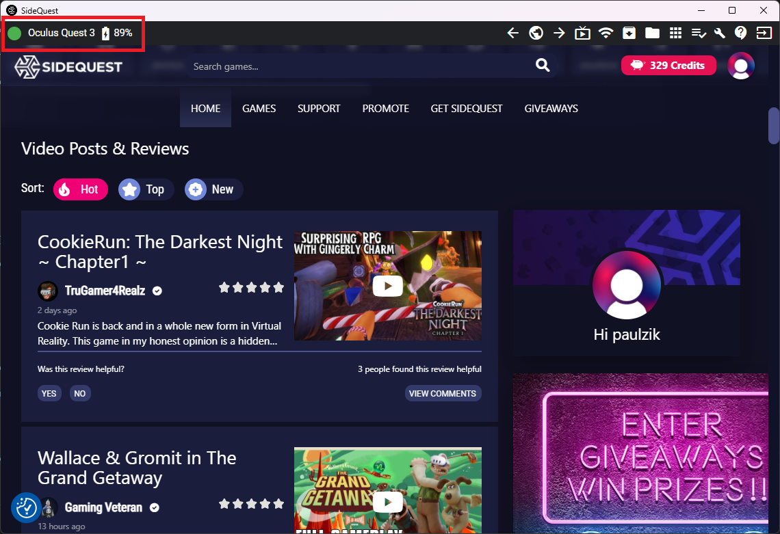Viewport: 780px width, 534px height.
Task: Open the profile avatar in the header
Action: point(741,66)
